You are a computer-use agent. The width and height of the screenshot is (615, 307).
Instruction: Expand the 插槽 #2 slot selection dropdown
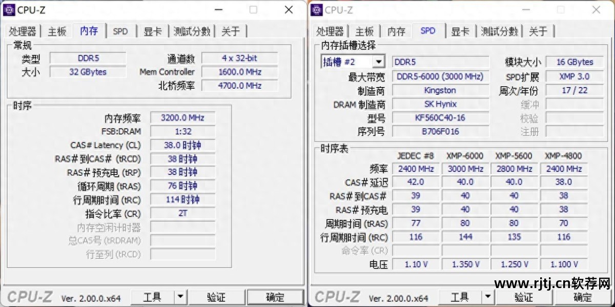click(x=378, y=62)
